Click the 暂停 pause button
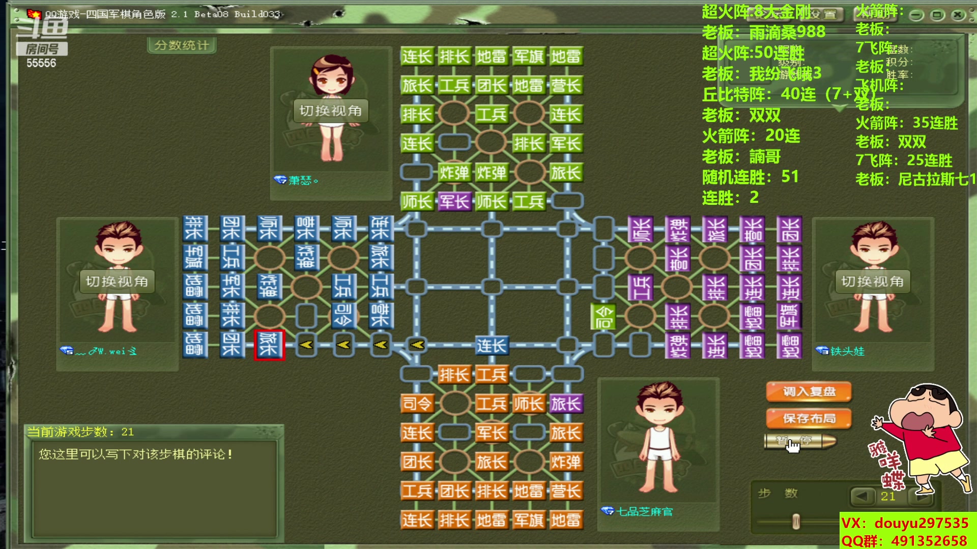Viewport: 977px width, 549px height. pyautogui.click(x=799, y=441)
